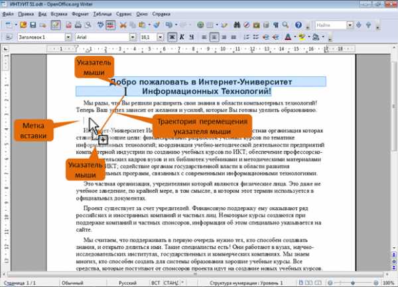Expand the Table insert dropdown arrow
Image resolution: width=398 pixels, height=287 pixels.
pos(217,25)
